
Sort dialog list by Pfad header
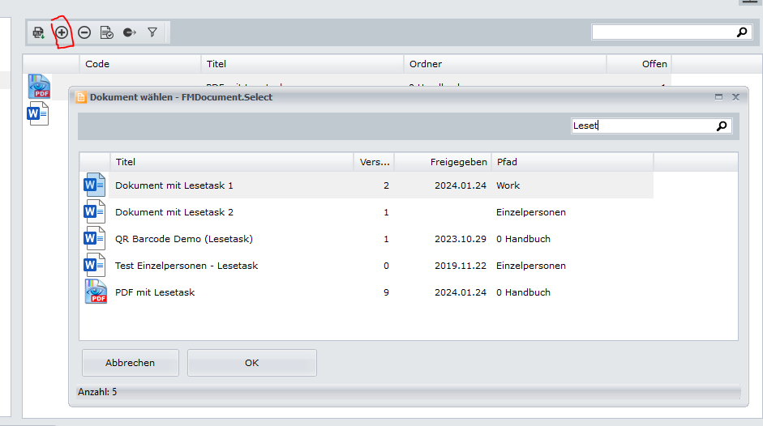(572, 162)
